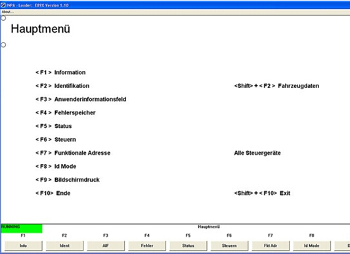
Task: Click the '< F1 > Information' entry
Action: point(60,72)
